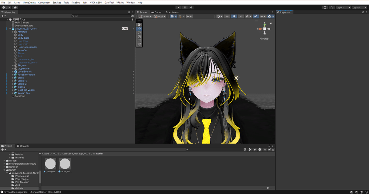Expand the PB_item object
Image resolution: width=369 pixels, height=194 pixels.
click(13, 66)
